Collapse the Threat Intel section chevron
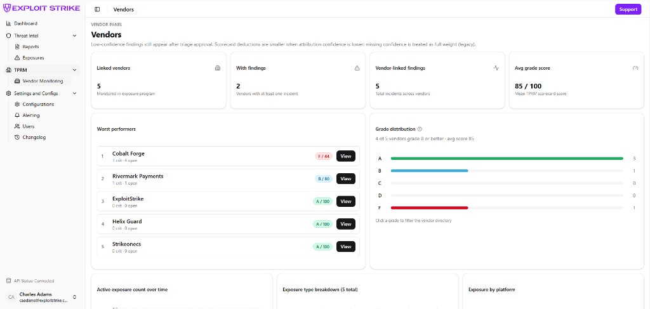Viewport: 650px width, 309px height. click(x=75, y=36)
